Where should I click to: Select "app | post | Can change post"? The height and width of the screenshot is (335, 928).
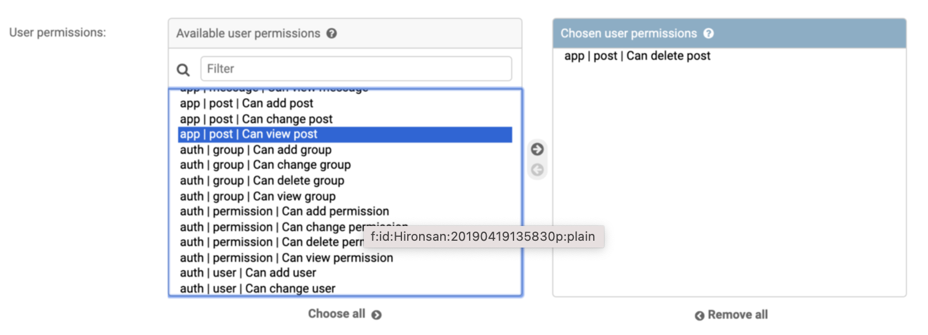point(256,119)
